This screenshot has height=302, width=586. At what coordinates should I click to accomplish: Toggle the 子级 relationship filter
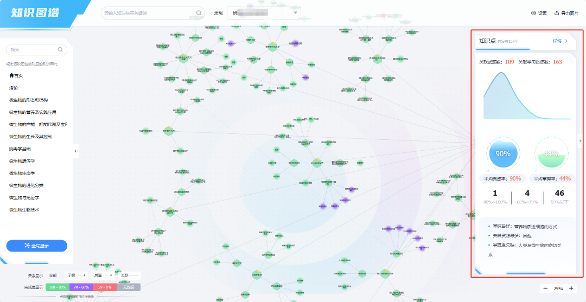point(76,275)
